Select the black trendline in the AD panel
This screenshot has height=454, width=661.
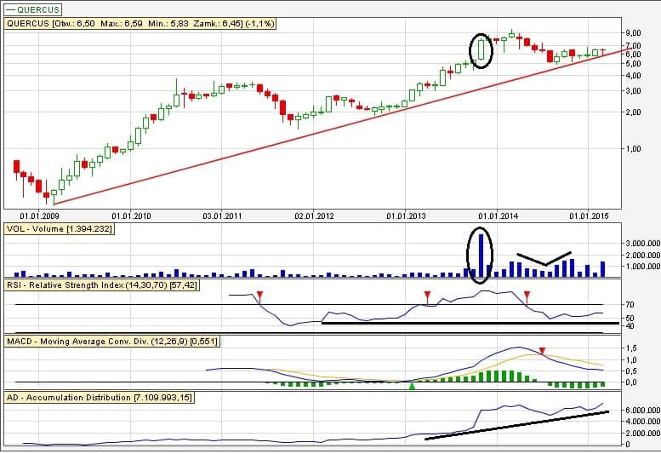(516, 425)
